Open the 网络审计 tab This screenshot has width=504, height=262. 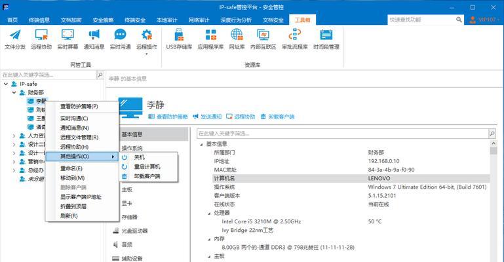(x=199, y=20)
